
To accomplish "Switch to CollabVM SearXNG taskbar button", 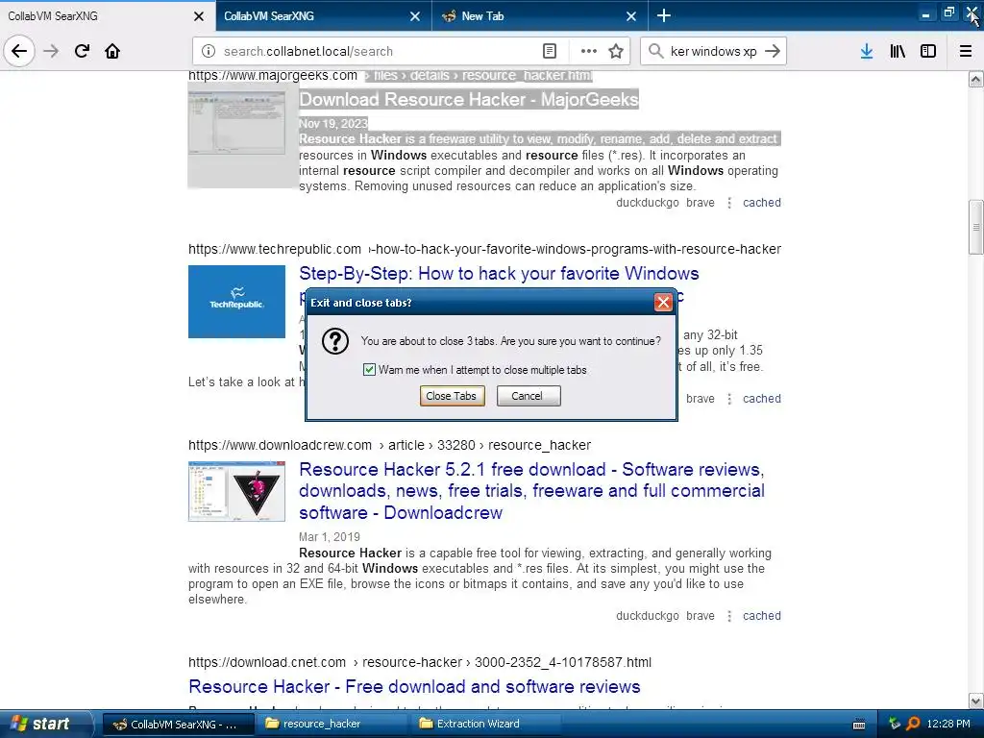I will (178, 725).
